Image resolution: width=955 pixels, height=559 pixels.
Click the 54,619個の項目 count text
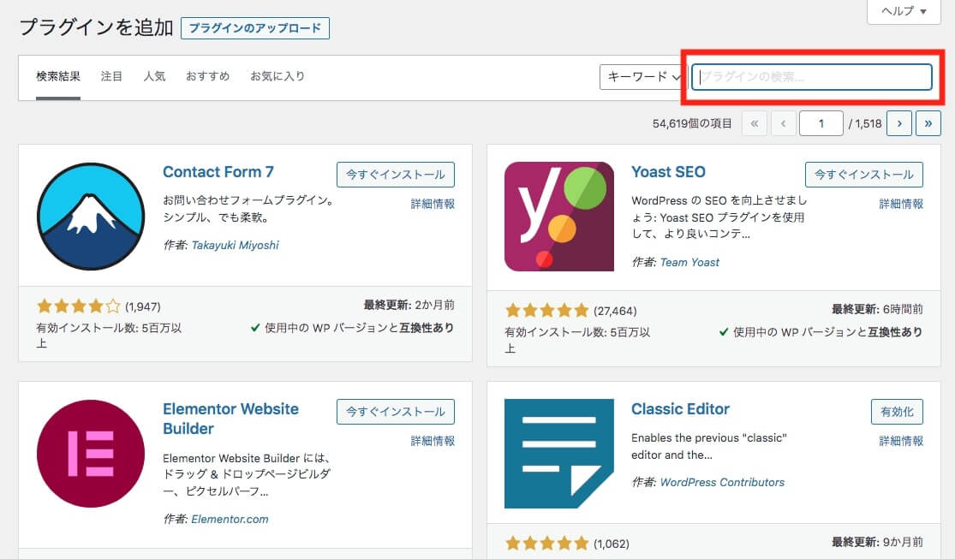point(692,123)
